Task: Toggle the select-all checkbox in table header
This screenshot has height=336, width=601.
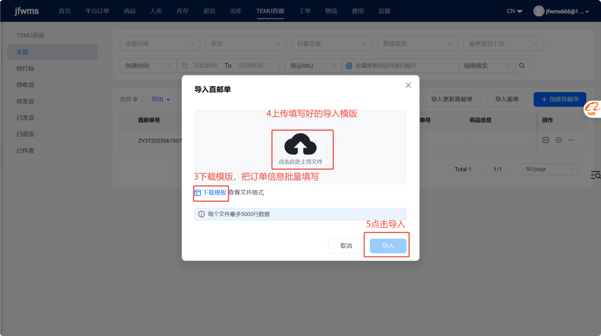Action: tap(127, 120)
